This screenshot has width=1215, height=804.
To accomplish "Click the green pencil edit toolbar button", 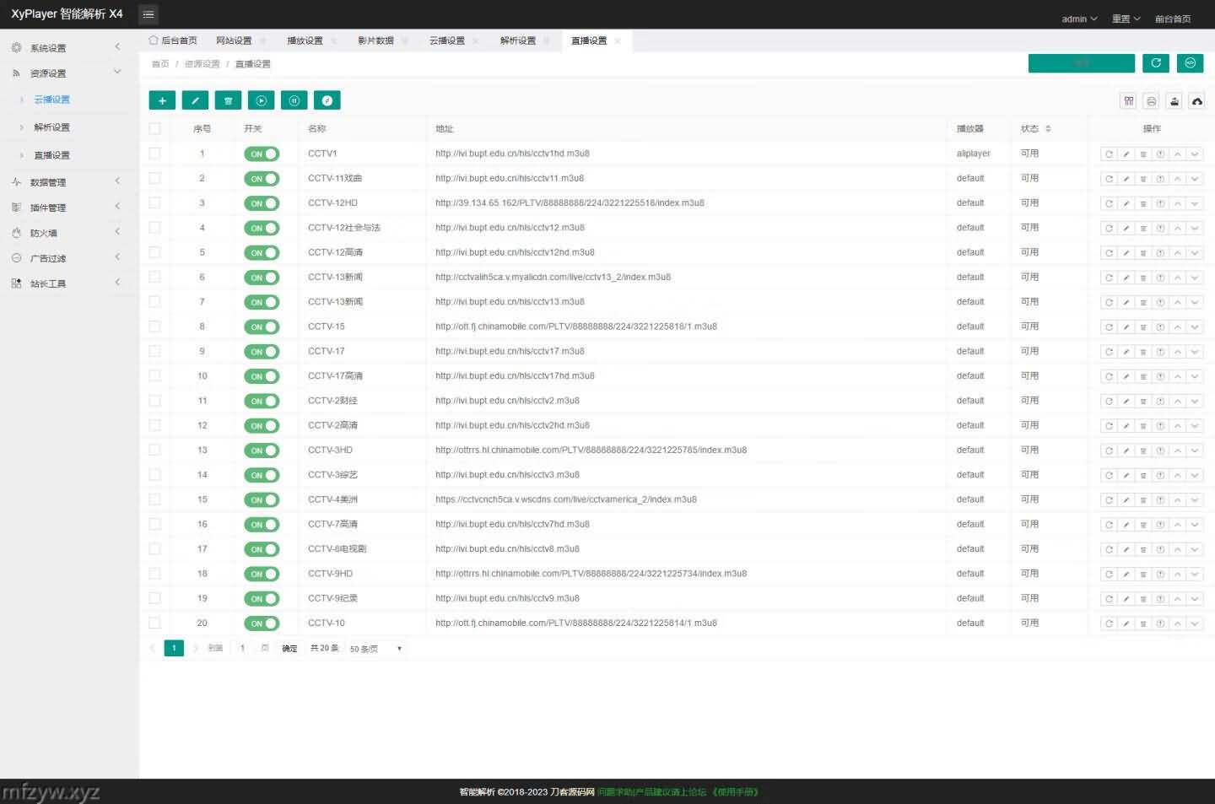I will pyautogui.click(x=195, y=100).
